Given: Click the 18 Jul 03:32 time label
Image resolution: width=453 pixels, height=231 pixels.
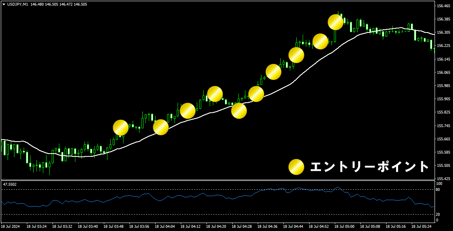Looking at the screenshot, I should click(62, 226).
